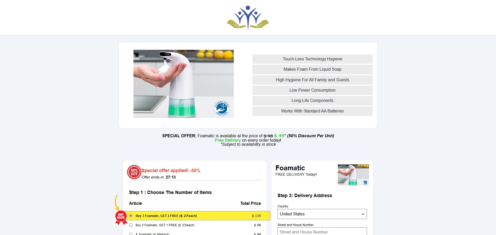
Task: Click the 50% OFF red badge
Action: coord(134,172)
